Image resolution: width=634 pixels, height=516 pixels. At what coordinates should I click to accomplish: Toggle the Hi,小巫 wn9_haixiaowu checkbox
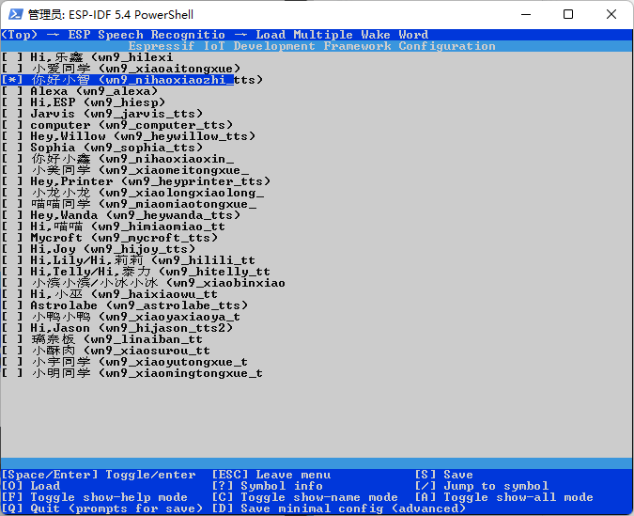pos(11,294)
